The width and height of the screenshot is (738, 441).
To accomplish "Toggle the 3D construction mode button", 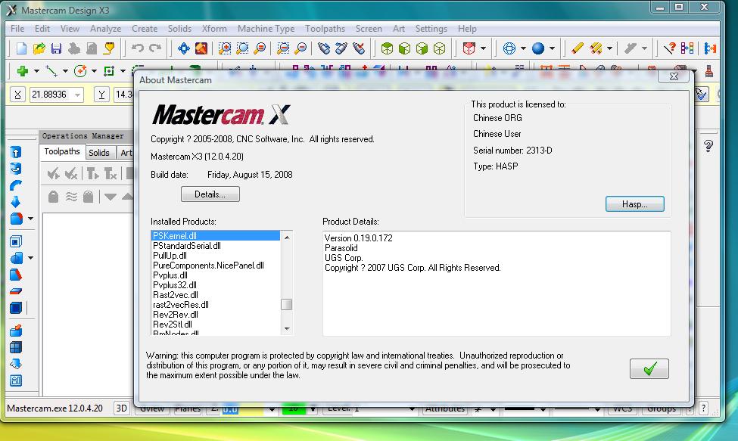I will coord(121,408).
